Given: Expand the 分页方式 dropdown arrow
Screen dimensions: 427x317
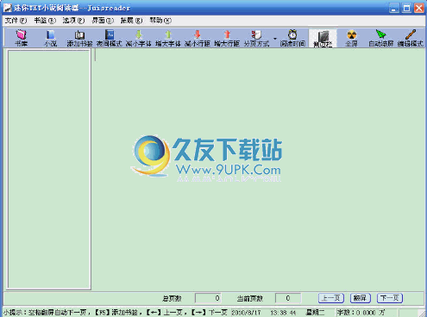Looking at the screenshot, I should (x=275, y=38).
